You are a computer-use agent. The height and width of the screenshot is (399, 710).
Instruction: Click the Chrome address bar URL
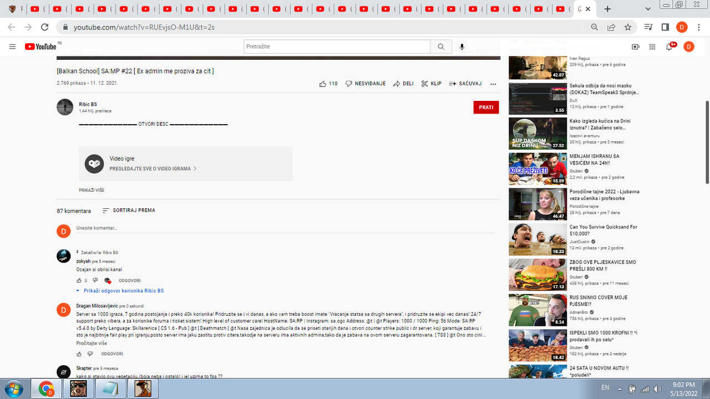coord(144,27)
